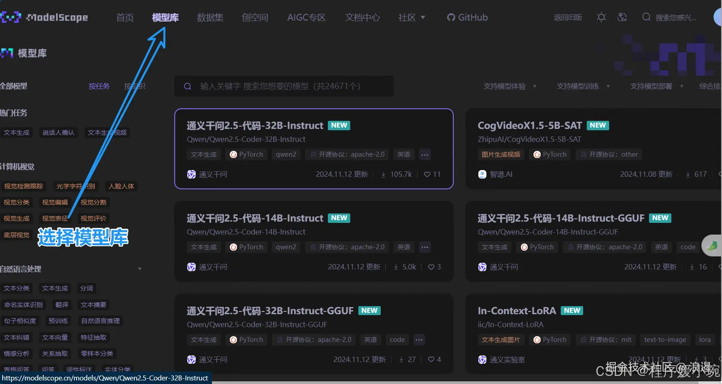This screenshot has height=384, width=722.
Task: Select the 人脸人体 task tag
Action: click(121, 186)
